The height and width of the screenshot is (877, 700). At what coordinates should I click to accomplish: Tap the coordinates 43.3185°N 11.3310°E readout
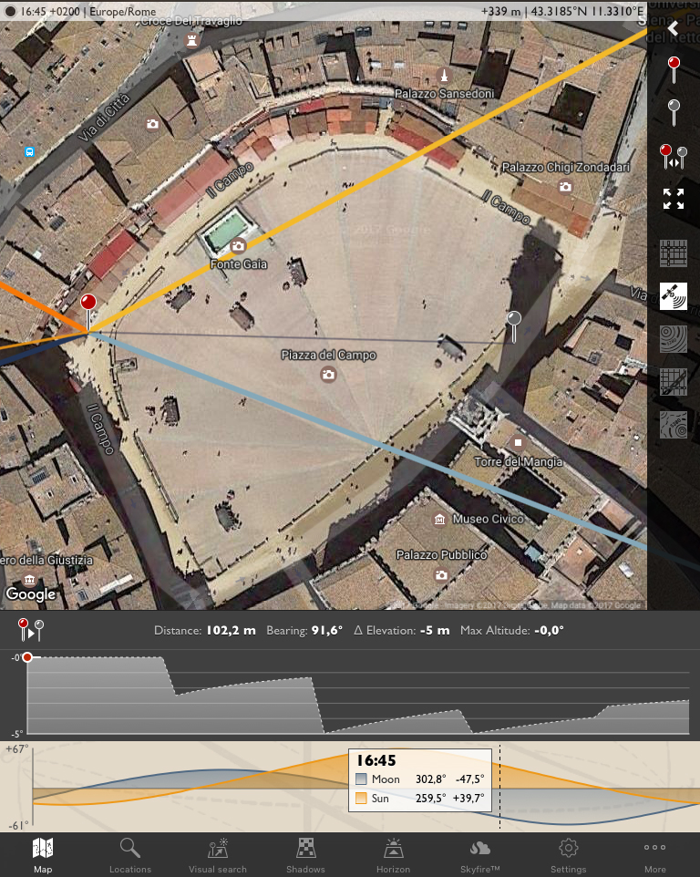click(x=587, y=11)
